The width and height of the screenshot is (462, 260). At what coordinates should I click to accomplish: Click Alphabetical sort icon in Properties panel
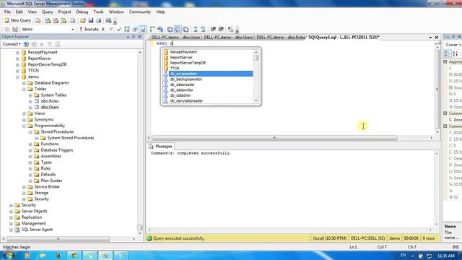click(x=456, y=53)
